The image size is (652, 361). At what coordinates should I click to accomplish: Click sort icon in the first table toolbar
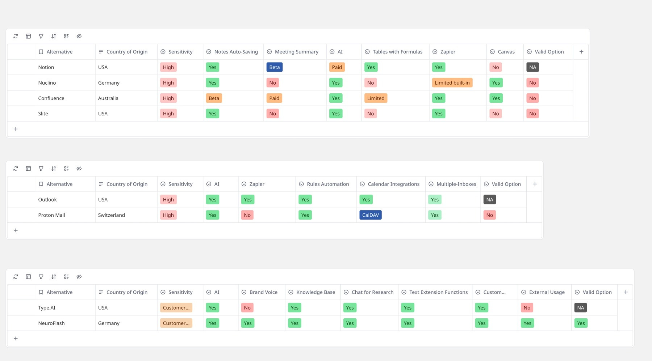tap(54, 36)
